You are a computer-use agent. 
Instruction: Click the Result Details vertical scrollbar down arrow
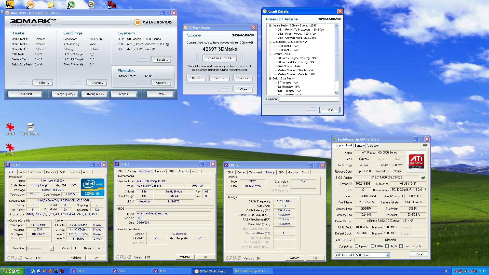(x=336, y=93)
